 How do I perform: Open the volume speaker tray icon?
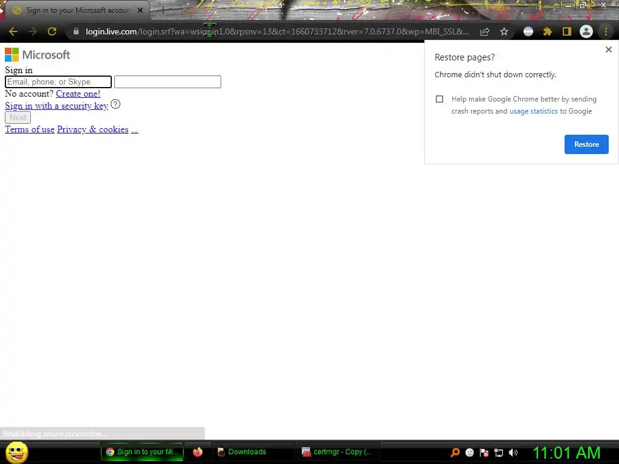tap(513, 453)
